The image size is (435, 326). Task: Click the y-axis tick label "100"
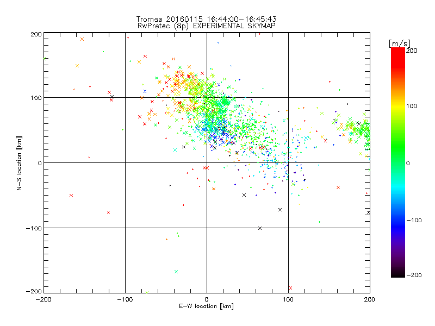pos(36,98)
